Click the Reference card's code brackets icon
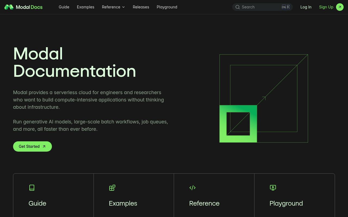348x217 pixels. (x=192, y=188)
